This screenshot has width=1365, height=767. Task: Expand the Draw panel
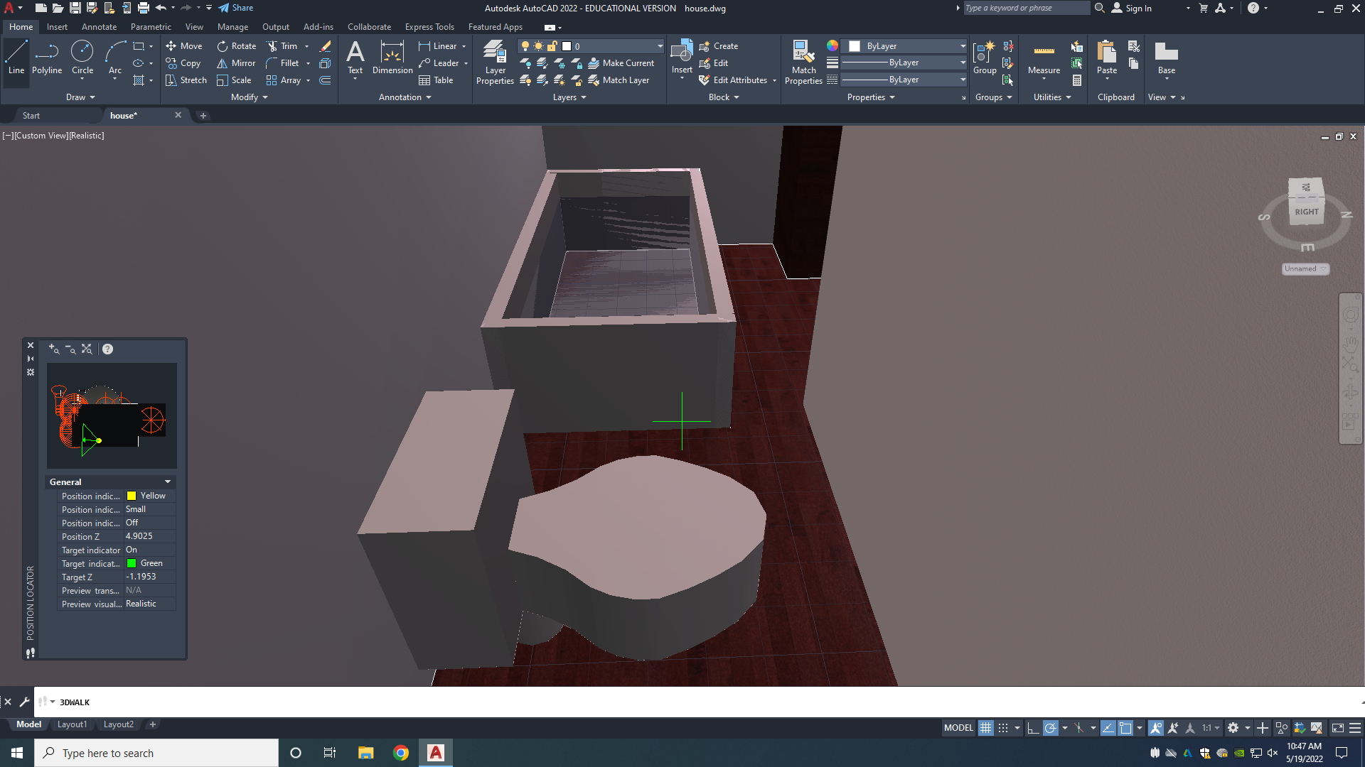point(80,97)
